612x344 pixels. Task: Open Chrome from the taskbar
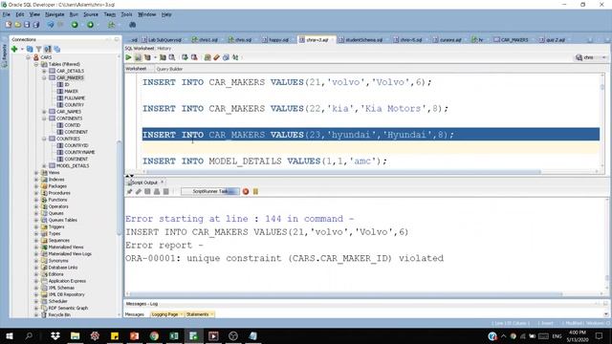click(x=154, y=335)
